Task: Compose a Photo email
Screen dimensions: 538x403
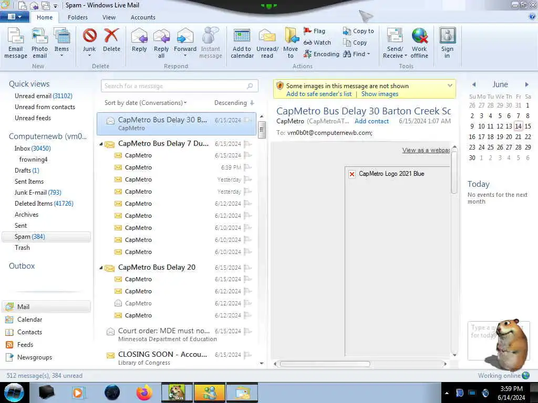Action: tap(39, 43)
